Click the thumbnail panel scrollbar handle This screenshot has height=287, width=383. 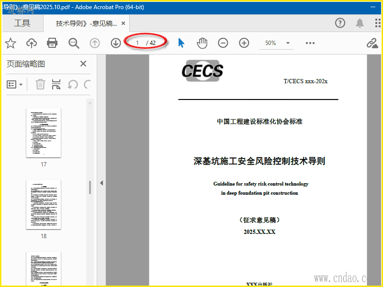pos(90,188)
